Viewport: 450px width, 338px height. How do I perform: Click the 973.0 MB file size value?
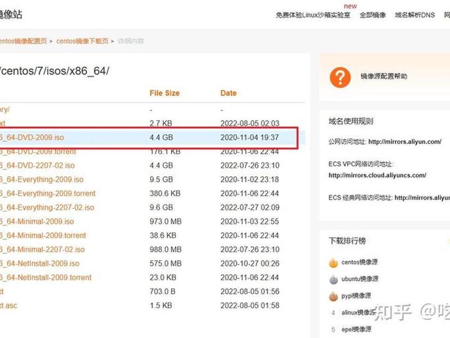click(x=165, y=221)
